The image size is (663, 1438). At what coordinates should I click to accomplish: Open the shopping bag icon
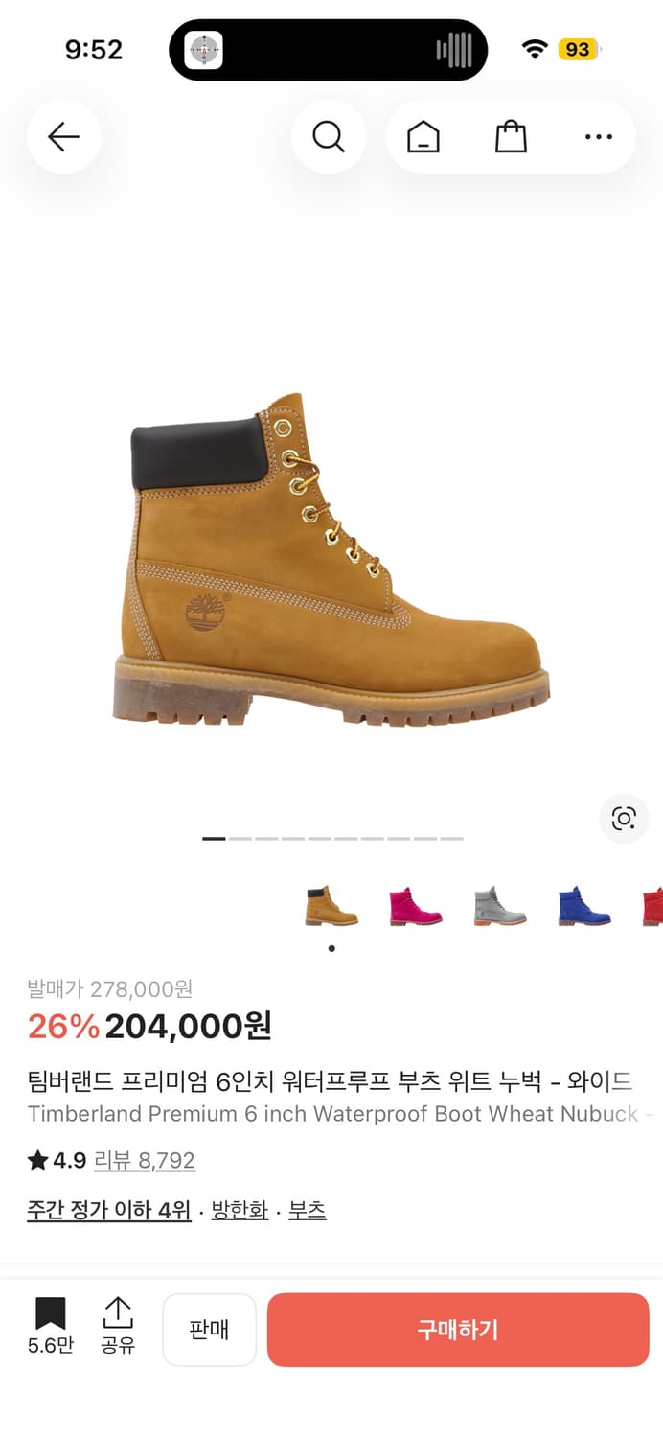511,137
